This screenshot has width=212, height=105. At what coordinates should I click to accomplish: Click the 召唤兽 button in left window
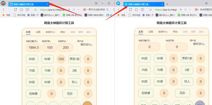click(33, 94)
